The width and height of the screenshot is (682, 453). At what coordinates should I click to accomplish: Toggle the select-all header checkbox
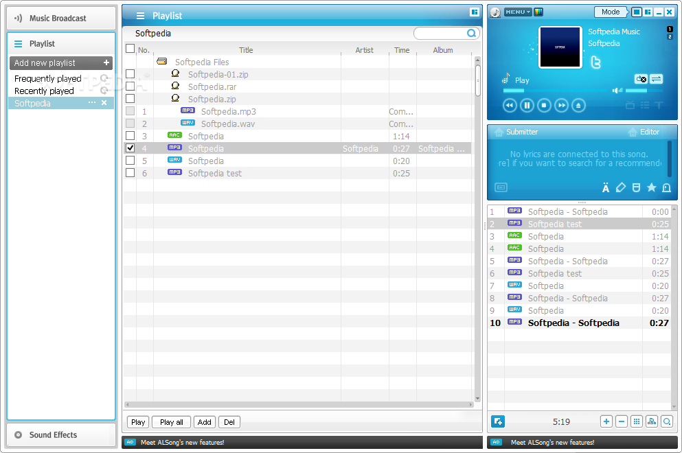tap(130, 48)
